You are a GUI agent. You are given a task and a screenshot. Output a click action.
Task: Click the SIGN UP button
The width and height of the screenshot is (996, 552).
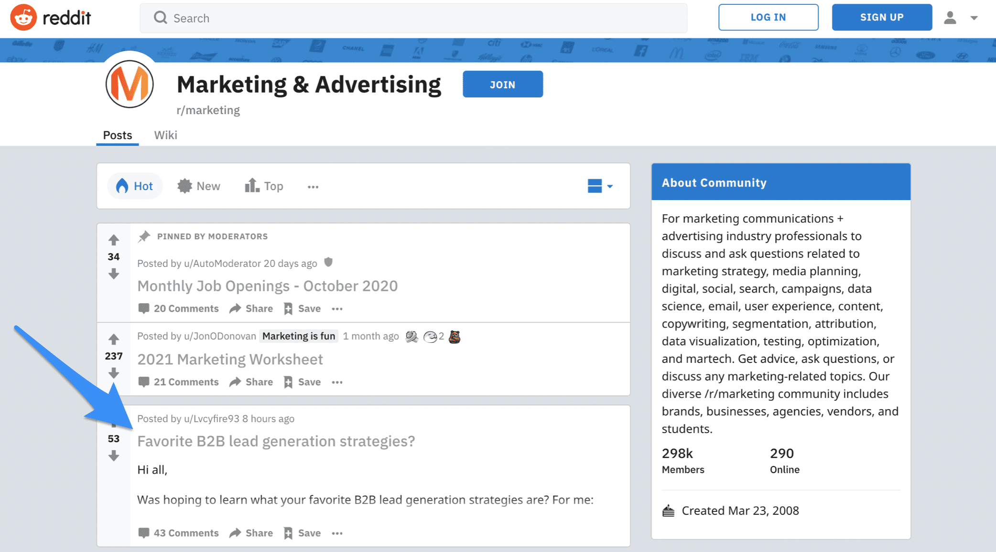882,17
